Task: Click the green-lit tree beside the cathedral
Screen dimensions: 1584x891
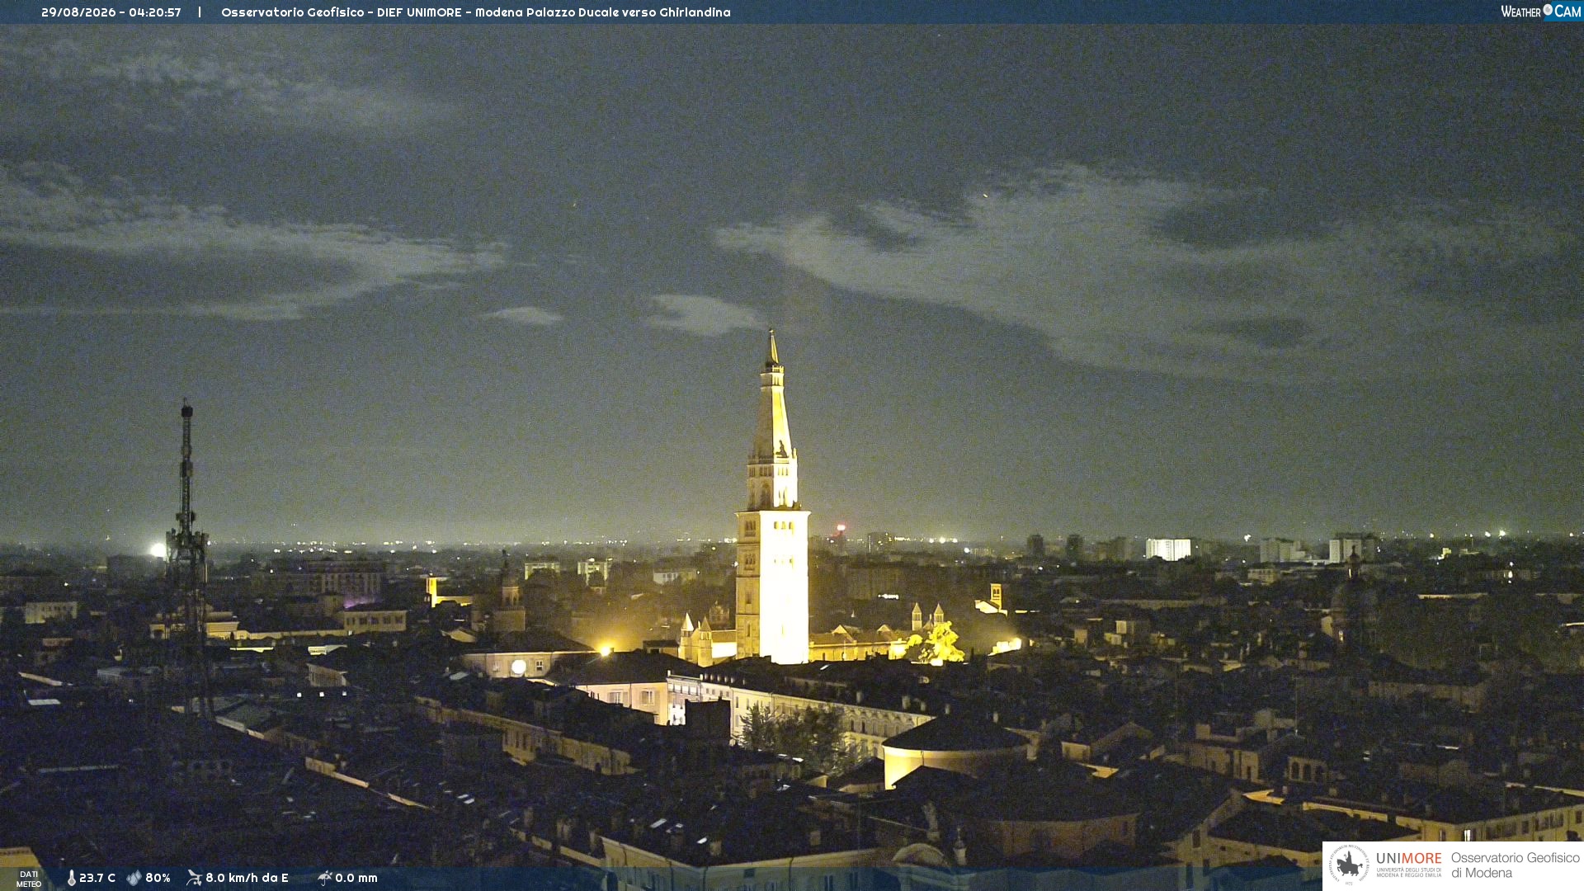Action: 936,644
